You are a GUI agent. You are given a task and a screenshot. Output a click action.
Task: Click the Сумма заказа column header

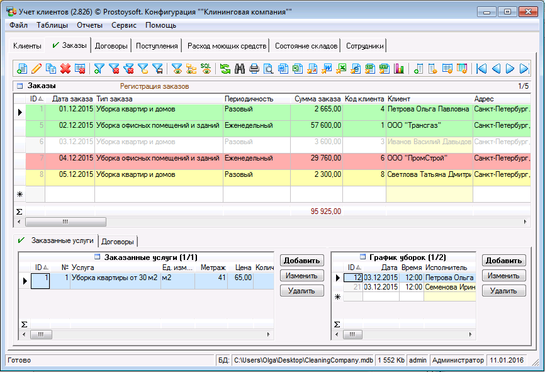coord(317,99)
